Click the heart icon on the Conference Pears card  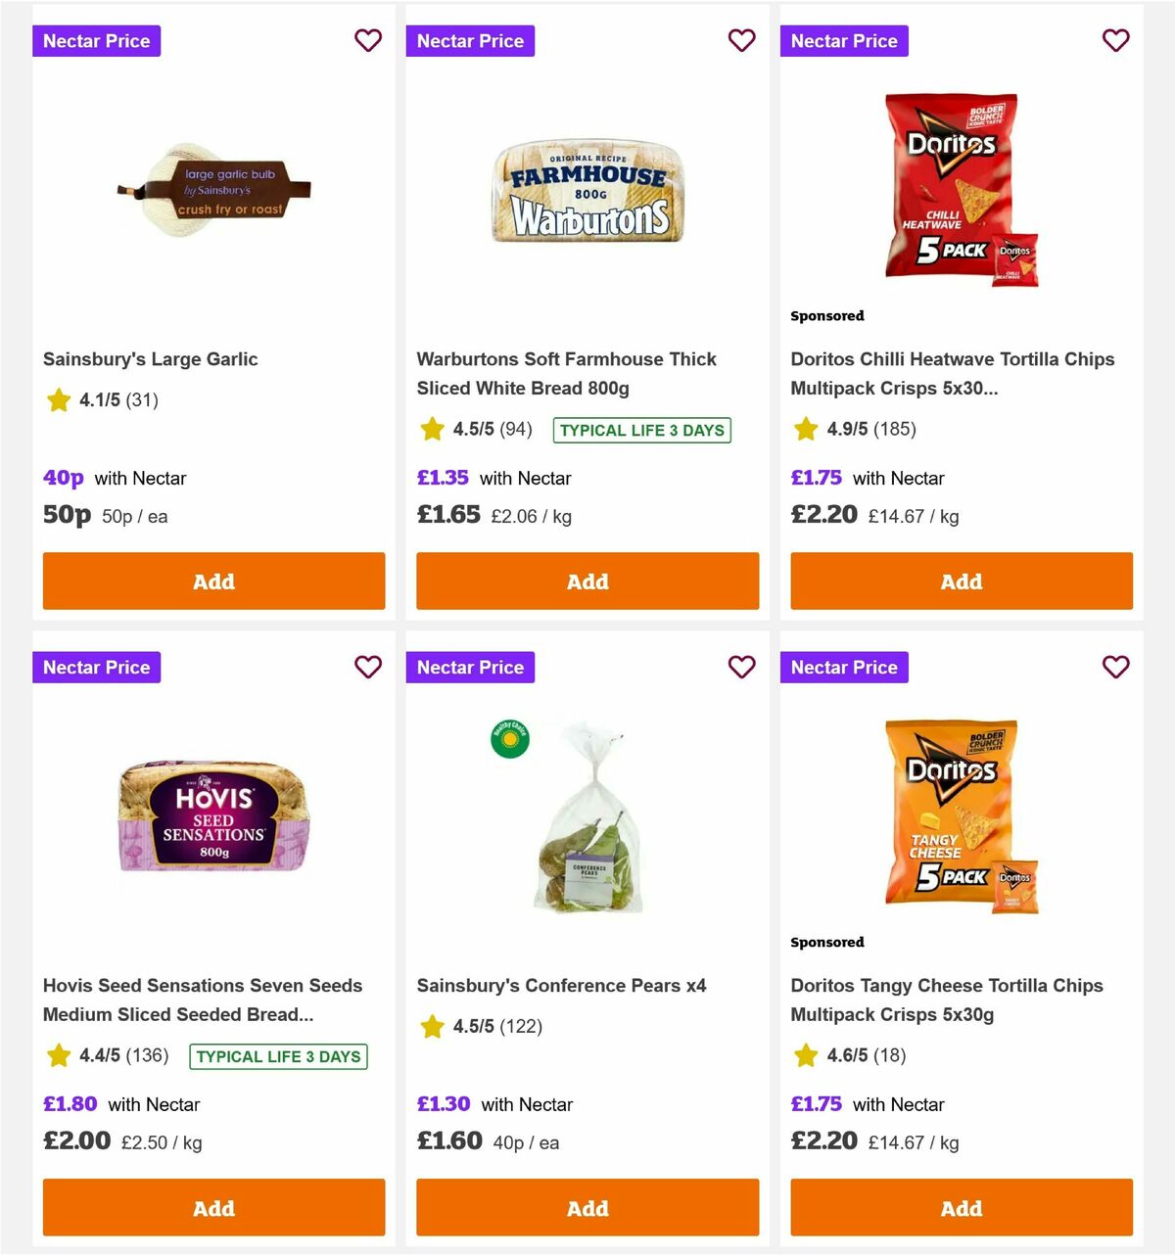pos(742,667)
